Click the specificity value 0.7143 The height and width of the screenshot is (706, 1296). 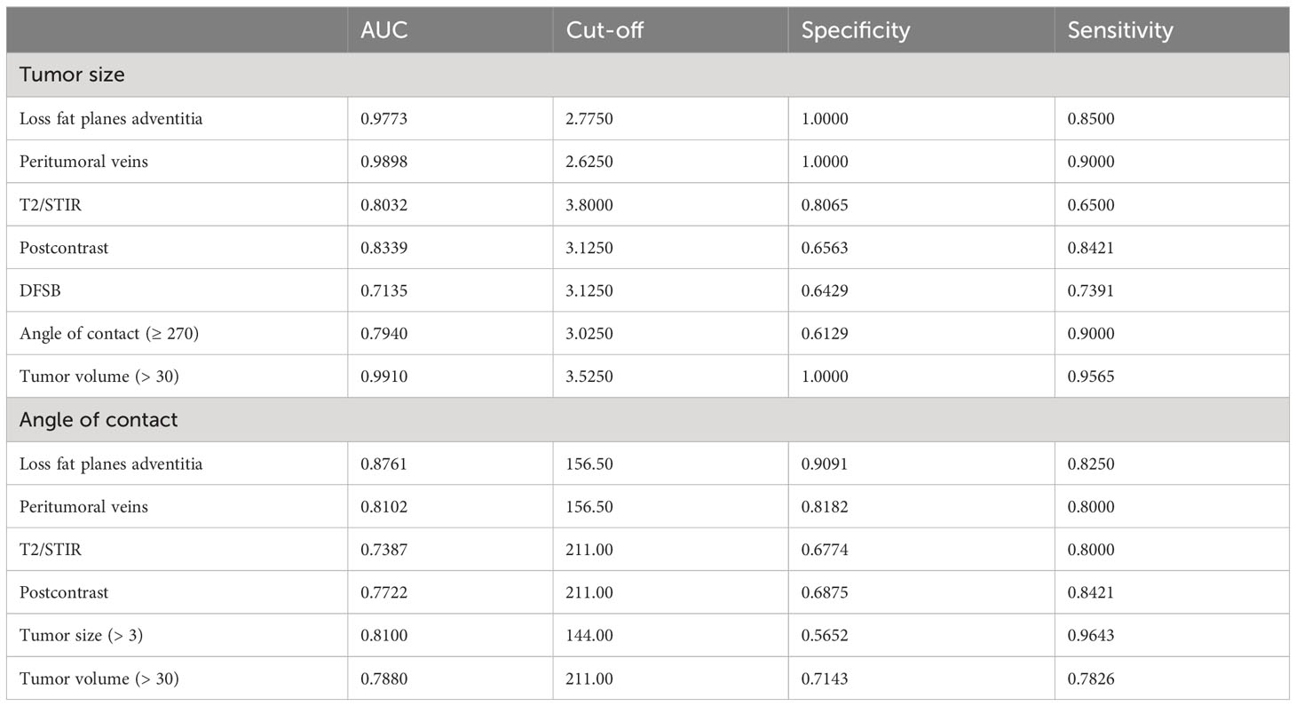coord(825,679)
